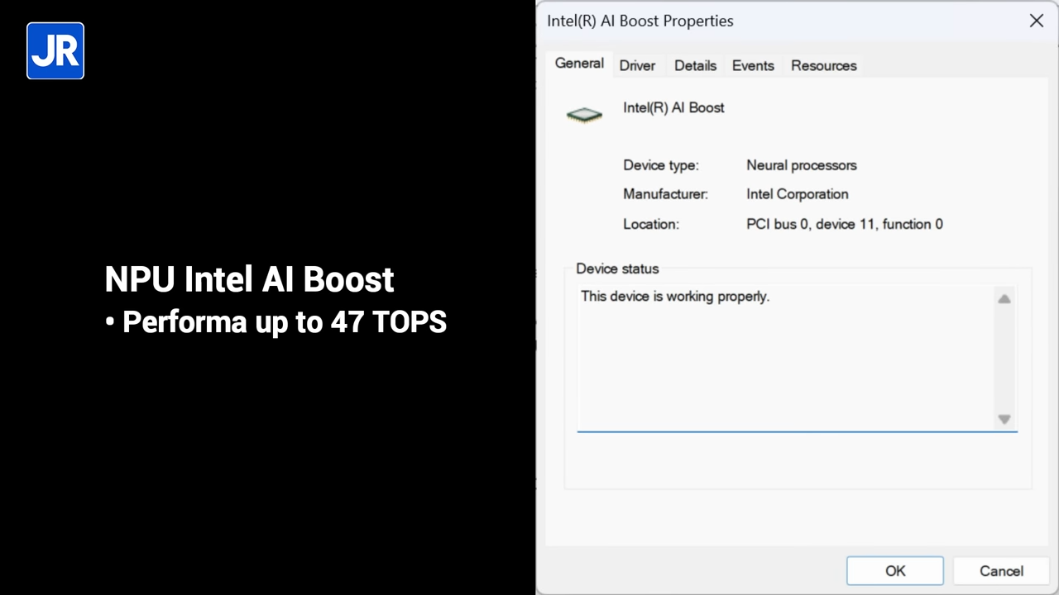Image resolution: width=1059 pixels, height=595 pixels.
Task: Click the Manufacturer value Intel Corporation
Action: coord(797,193)
